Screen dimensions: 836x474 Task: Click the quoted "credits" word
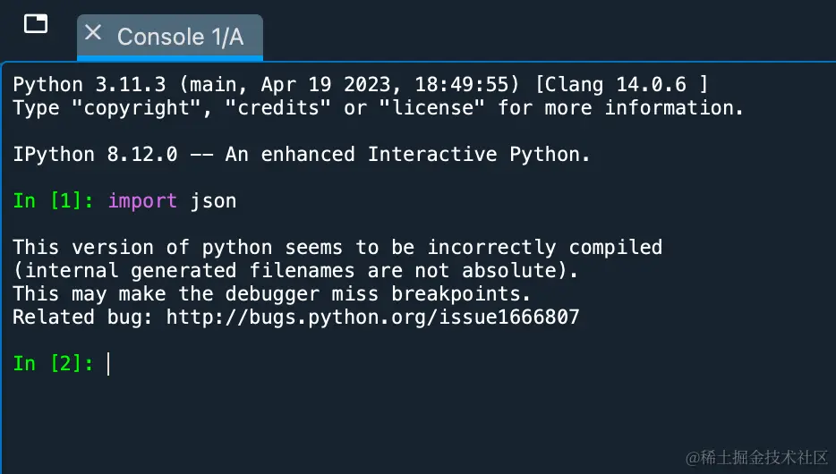[277, 108]
